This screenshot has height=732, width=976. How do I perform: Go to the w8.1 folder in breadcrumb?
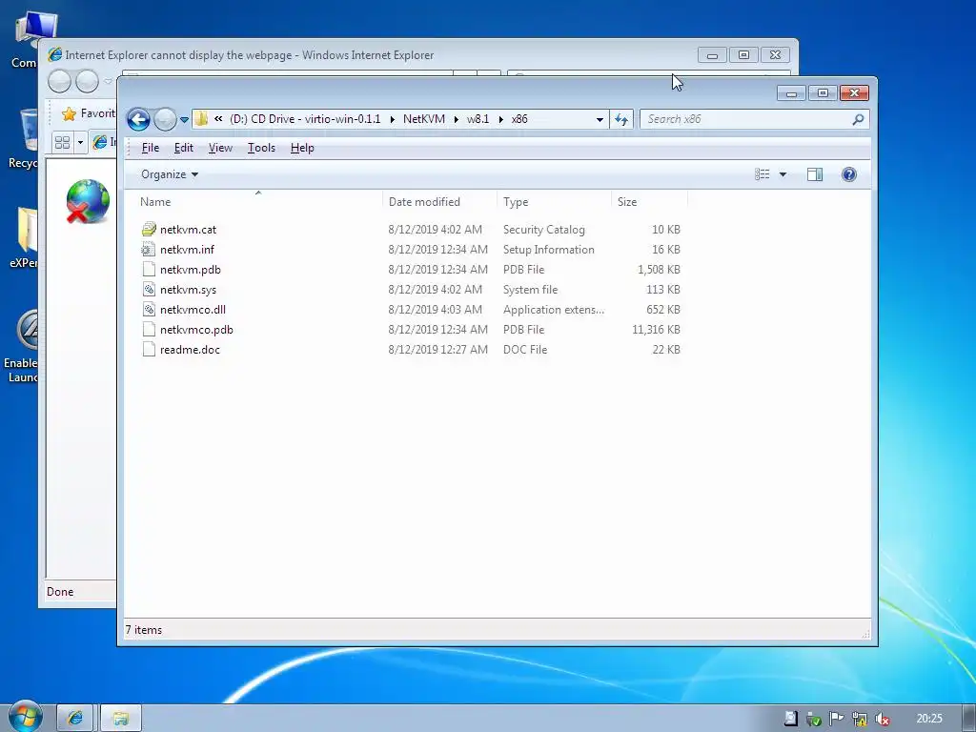[478, 119]
